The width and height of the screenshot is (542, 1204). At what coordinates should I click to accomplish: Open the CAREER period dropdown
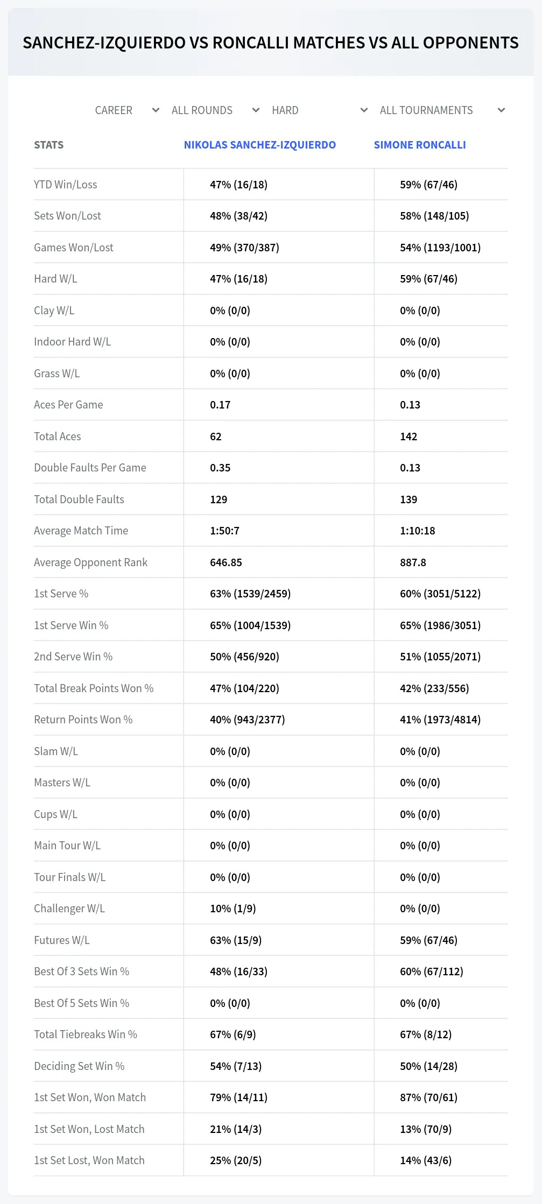point(127,110)
